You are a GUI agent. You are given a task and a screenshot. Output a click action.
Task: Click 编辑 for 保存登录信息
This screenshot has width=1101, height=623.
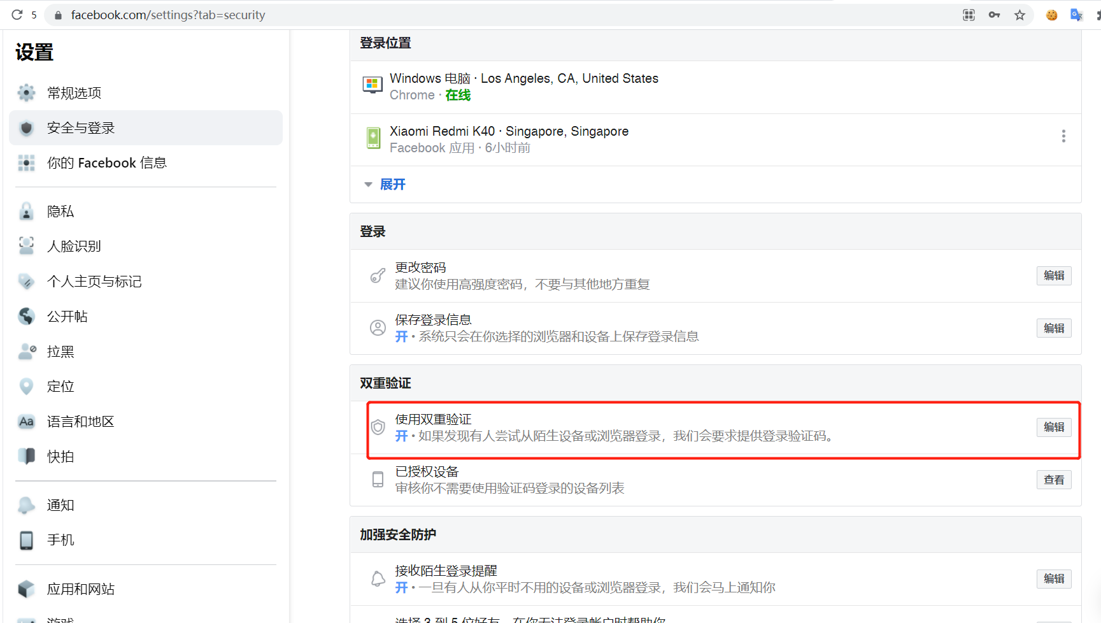[x=1054, y=328]
